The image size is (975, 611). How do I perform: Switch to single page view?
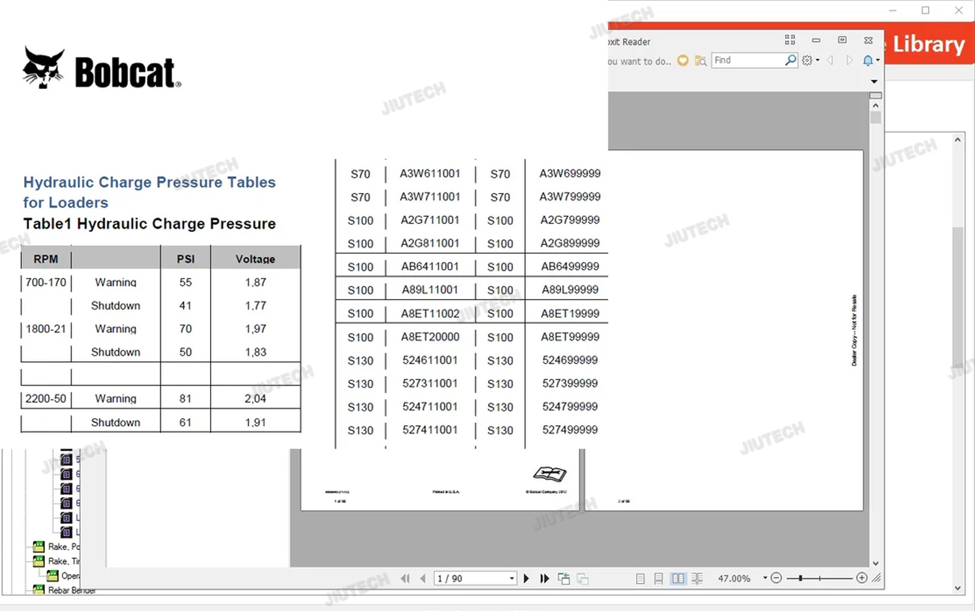(x=640, y=578)
